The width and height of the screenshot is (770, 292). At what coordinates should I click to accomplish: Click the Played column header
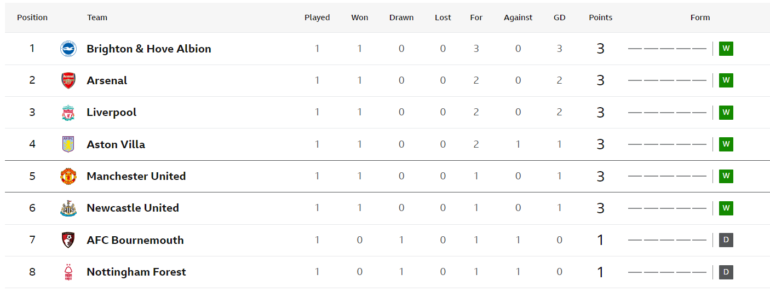[317, 17]
